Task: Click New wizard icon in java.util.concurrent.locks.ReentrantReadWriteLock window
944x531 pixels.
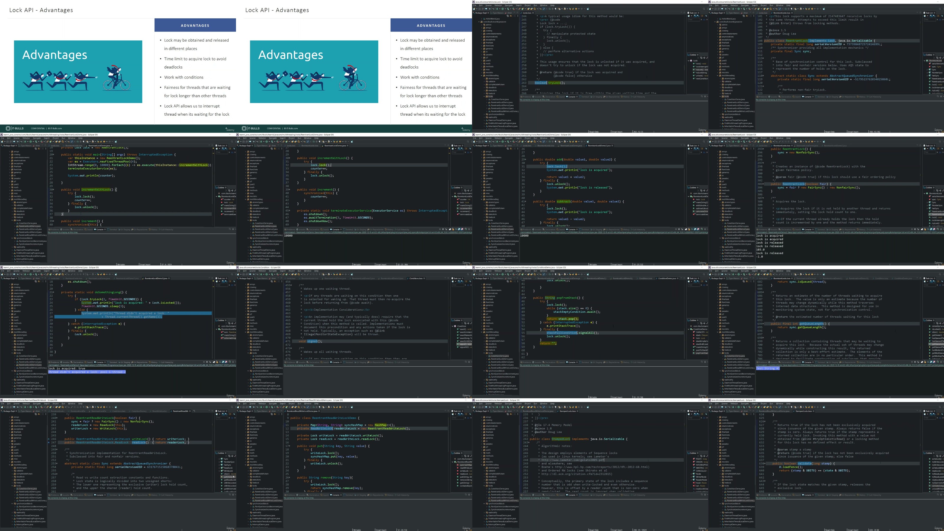Action: pos(2,407)
